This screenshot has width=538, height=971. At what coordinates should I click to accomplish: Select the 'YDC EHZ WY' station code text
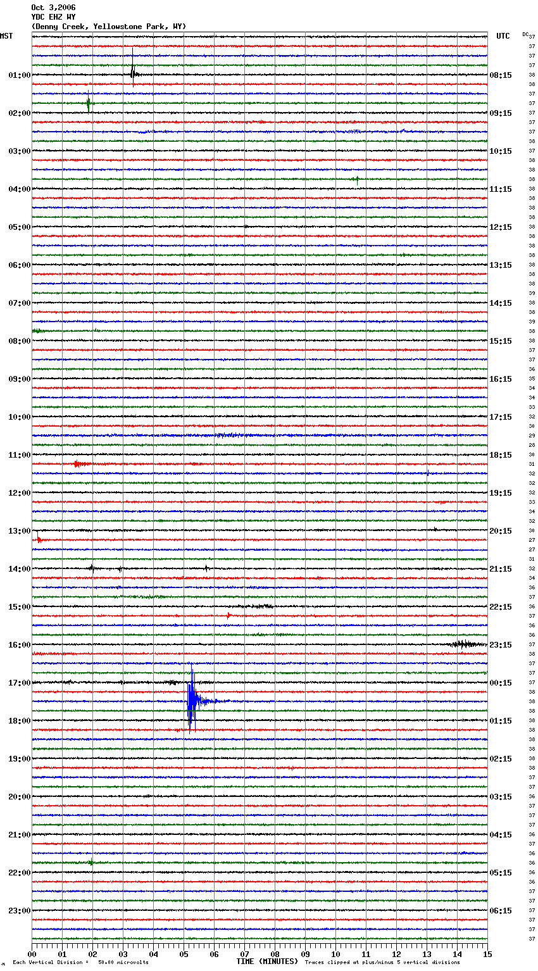[x=53, y=17]
